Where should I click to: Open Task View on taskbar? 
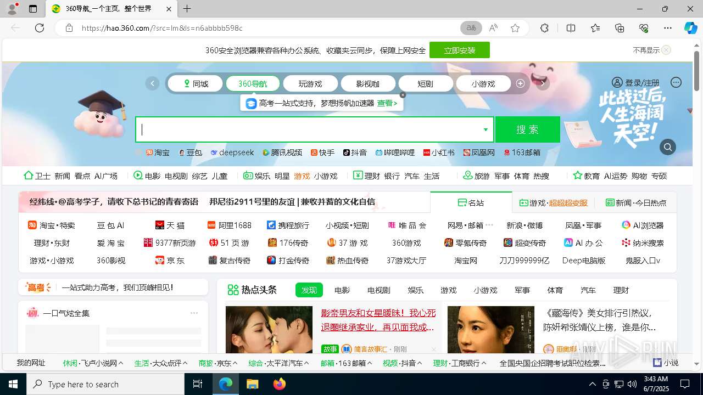click(198, 384)
